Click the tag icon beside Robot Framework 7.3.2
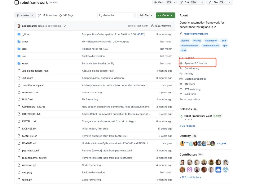The image size is (269, 185). (181, 116)
